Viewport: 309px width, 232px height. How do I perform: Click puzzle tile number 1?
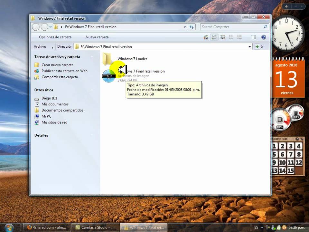click(x=274, y=146)
